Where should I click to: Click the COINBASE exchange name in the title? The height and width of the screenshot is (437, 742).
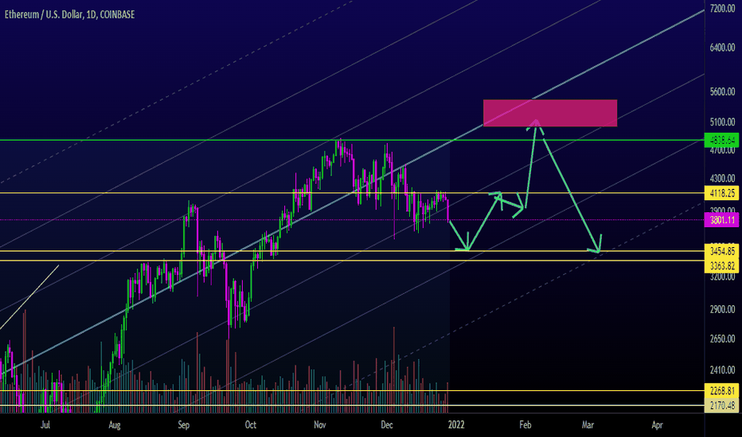[117, 14]
